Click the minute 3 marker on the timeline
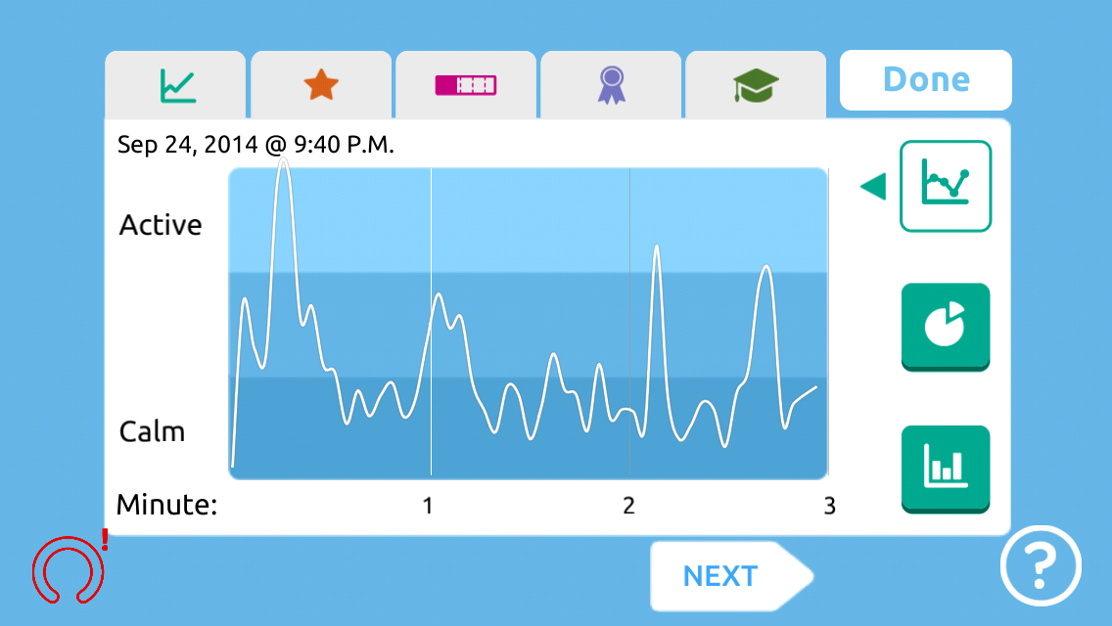 click(x=828, y=507)
